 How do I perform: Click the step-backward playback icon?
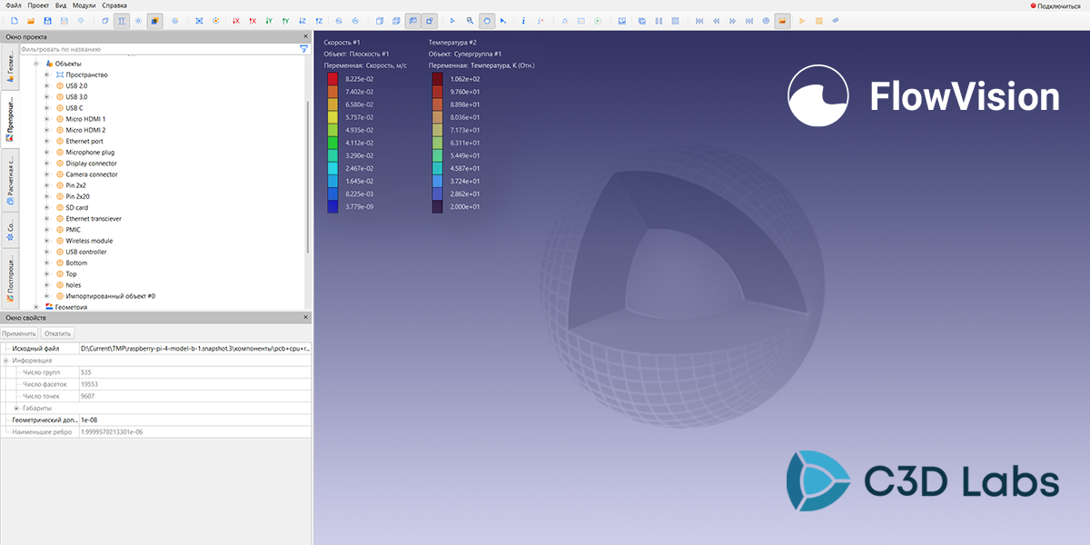point(716,20)
